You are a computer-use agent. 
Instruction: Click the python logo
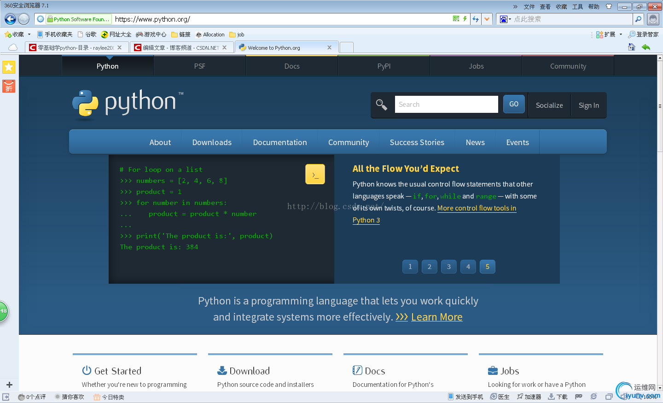128,104
